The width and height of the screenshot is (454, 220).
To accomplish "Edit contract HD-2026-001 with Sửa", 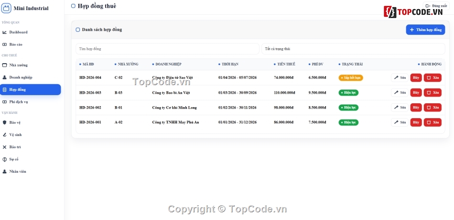I will coord(400,122).
